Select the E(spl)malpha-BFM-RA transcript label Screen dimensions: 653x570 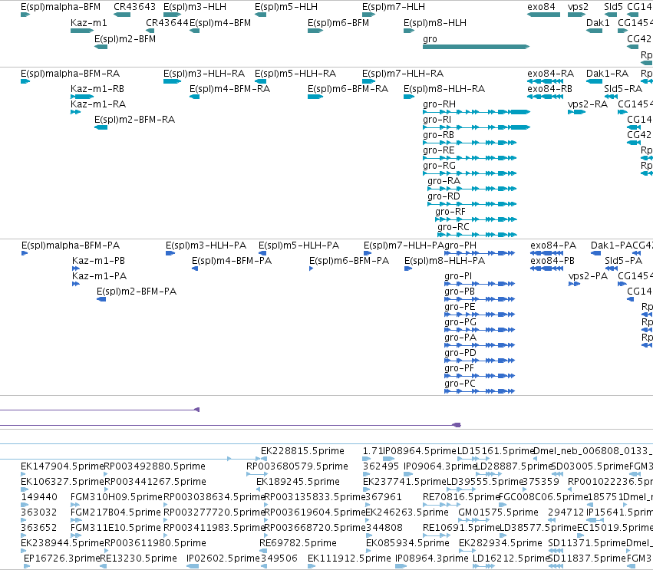71,74
